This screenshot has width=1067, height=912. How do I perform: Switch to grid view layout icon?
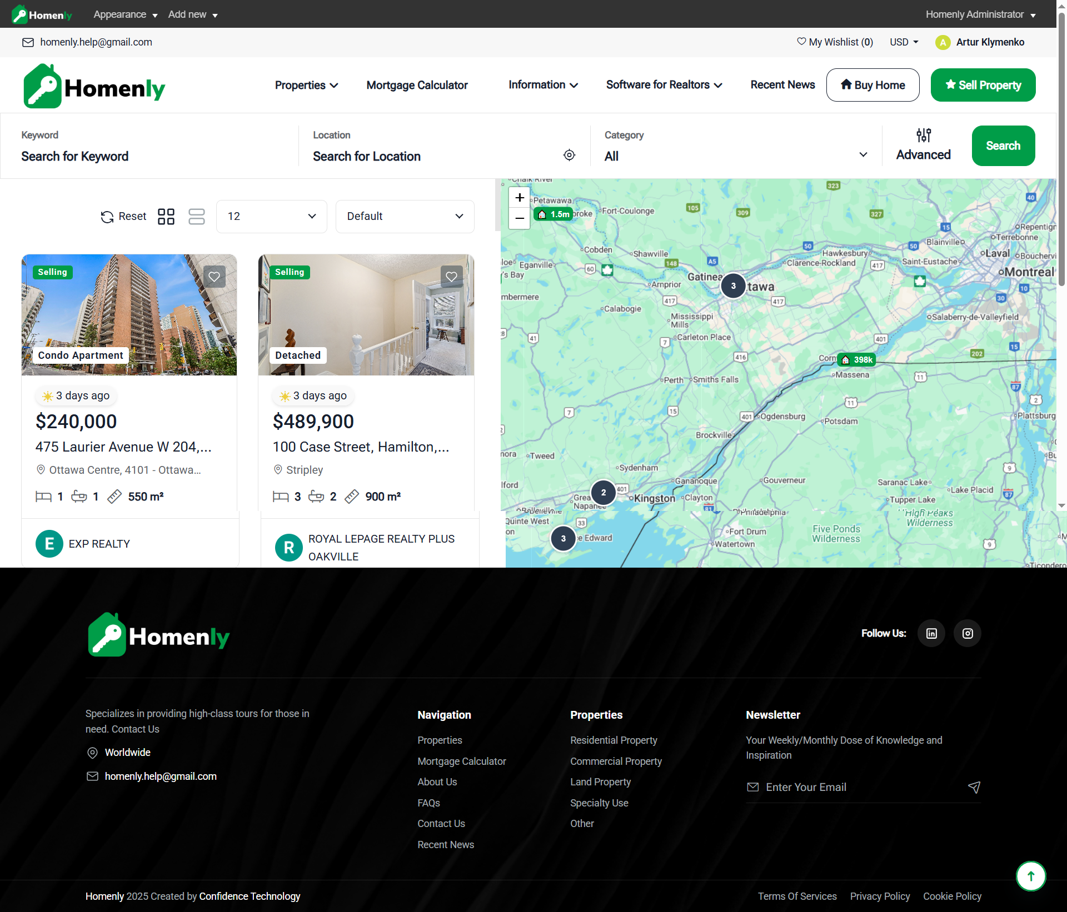166,217
